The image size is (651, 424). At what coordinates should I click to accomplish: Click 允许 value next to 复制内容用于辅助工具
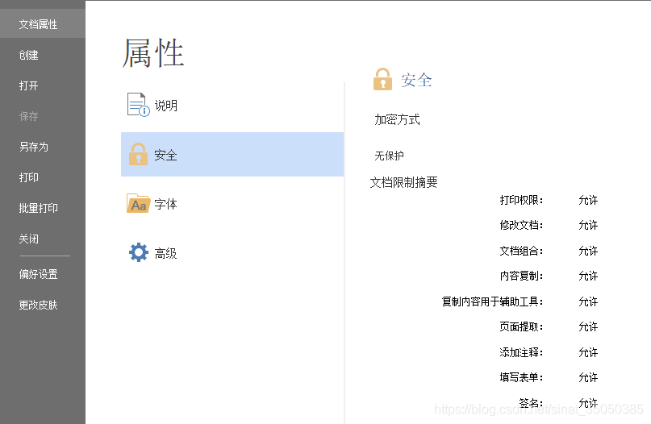click(x=588, y=301)
